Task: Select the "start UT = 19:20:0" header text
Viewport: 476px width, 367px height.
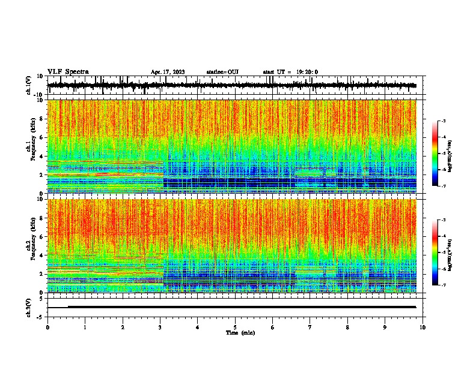Action: click(x=290, y=72)
